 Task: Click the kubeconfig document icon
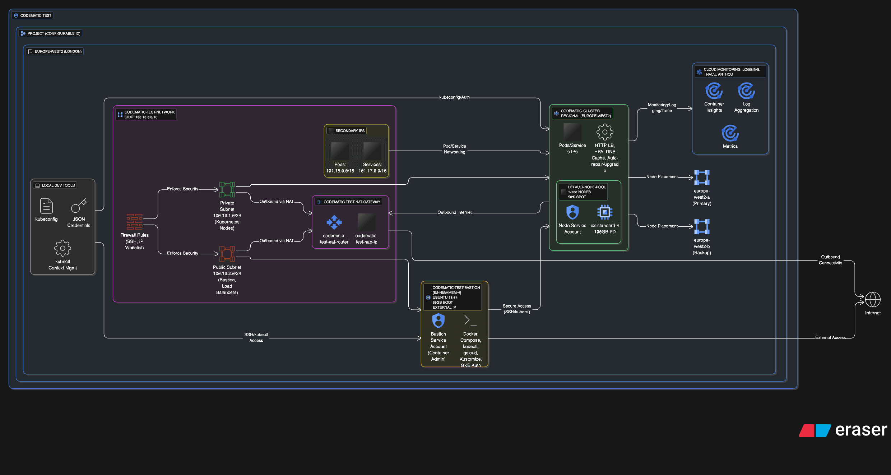point(46,206)
